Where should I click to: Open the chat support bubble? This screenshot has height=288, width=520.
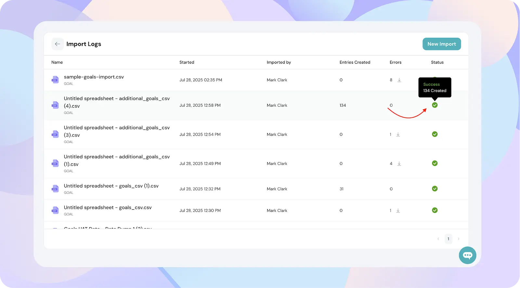(x=467, y=255)
